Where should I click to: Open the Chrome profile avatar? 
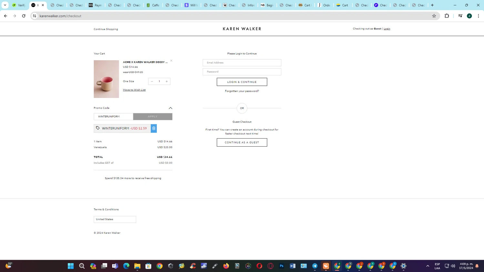click(x=469, y=16)
